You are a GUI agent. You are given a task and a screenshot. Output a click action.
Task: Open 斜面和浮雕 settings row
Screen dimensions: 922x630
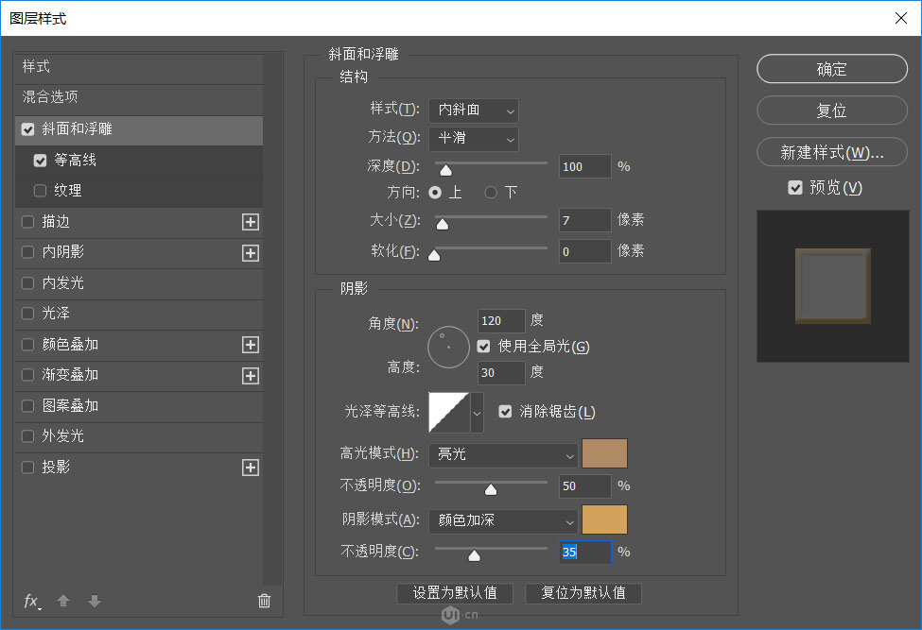tap(139, 129)
